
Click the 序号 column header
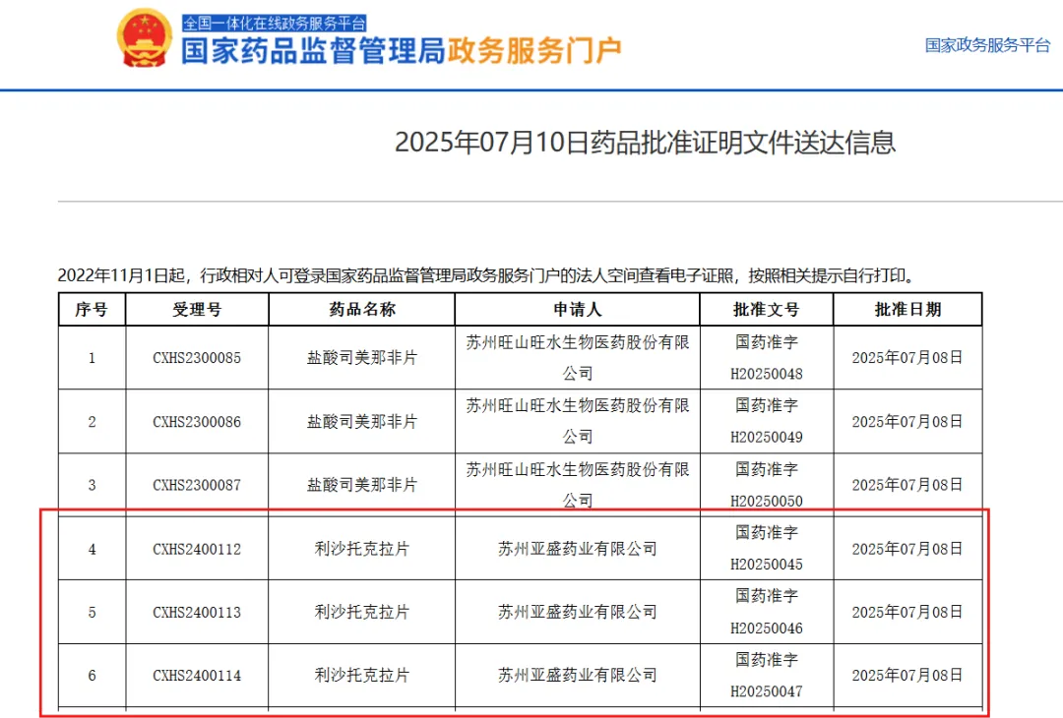pos(92,310)
